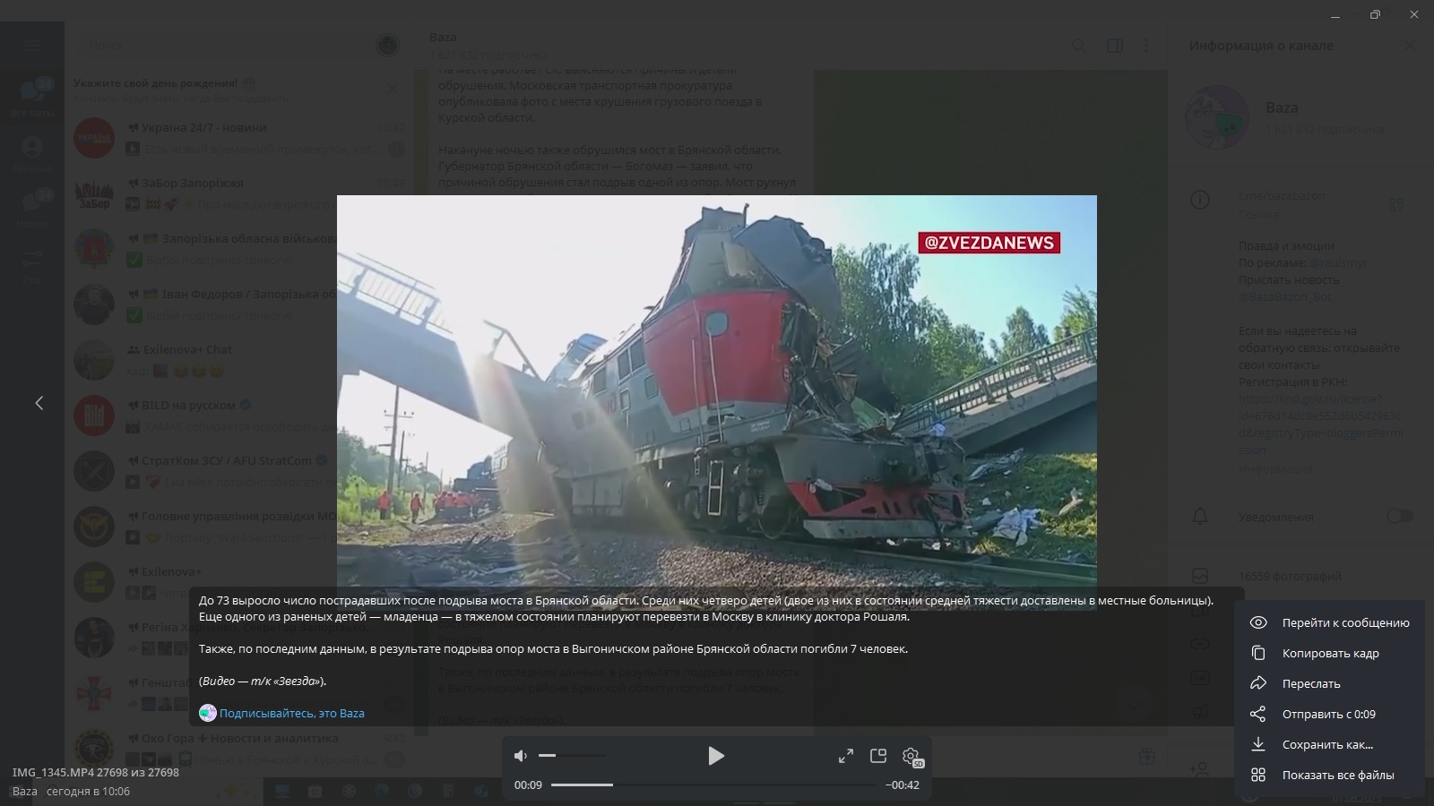Click '16559 фотографий' in channel info
This screenshot has width=1434, height=806.
pos(1290,576)
